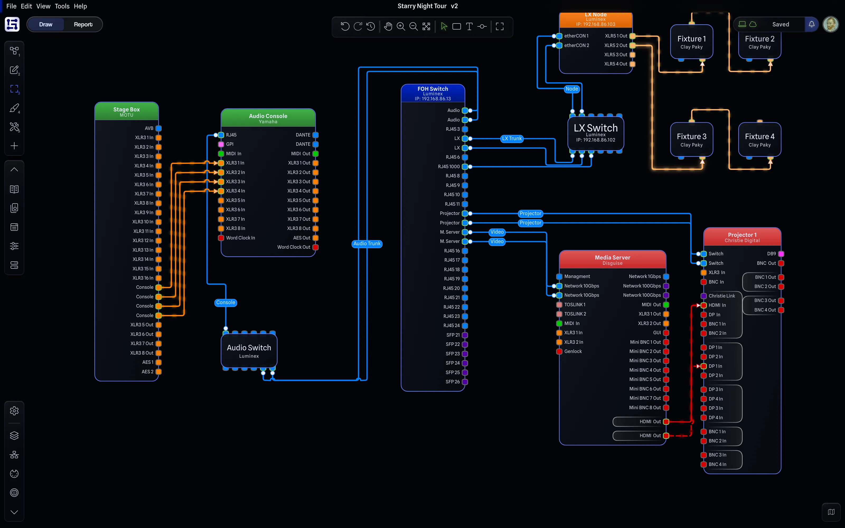The height and width of the screenshot is (528, 845).
Task: Select the Audio Switch Luminex block
Action: click(249, 351)
